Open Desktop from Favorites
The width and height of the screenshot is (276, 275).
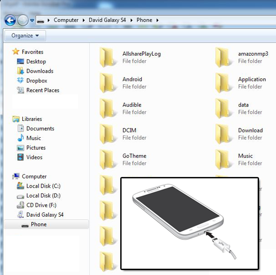click(36, 62)
